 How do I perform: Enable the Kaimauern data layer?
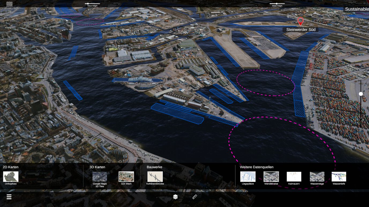tap(294, 177)
